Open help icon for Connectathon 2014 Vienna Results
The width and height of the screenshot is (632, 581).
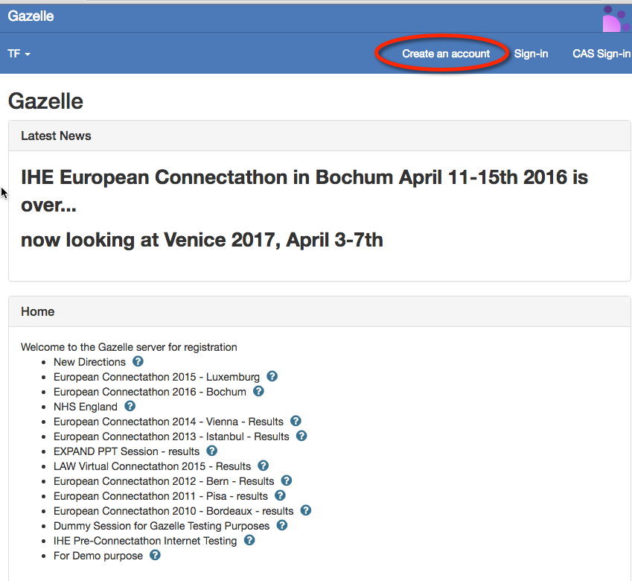point(296,421)
